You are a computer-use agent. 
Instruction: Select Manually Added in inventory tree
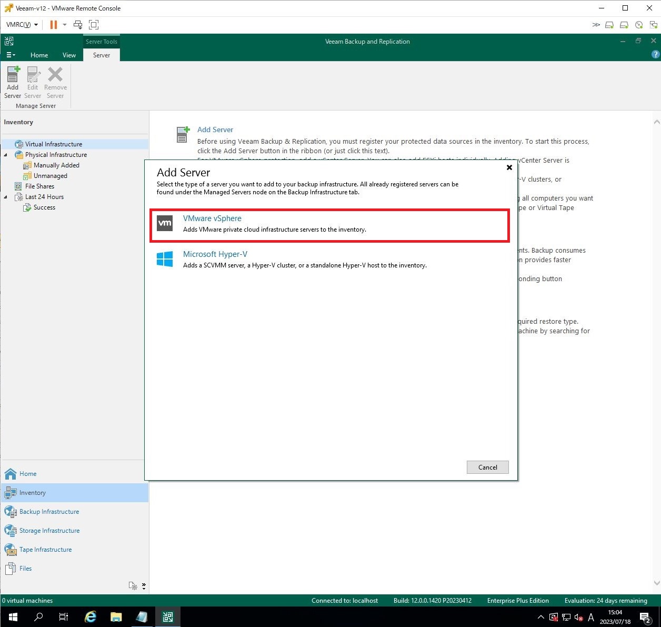point(56,165)
